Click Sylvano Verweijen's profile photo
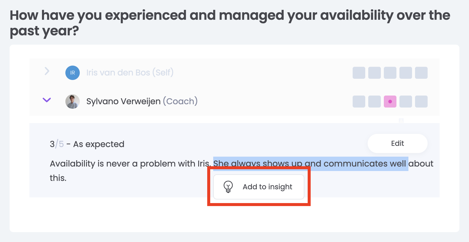469x242 pixels. tap(73, 102)
